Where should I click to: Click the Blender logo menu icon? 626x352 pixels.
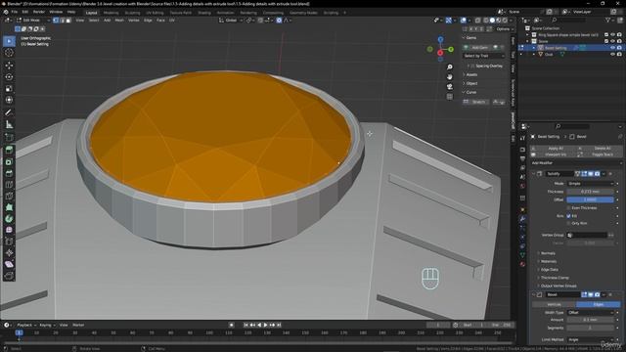(x=6, y=12)
